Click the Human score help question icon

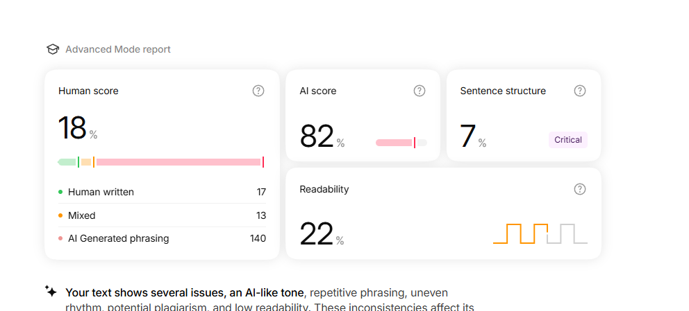(258, 91)
